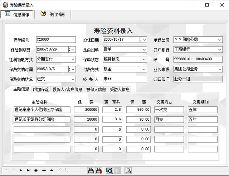Screen dimensions: 229x176
Task: Switch to 主险信息 tab
Action: pyautogui.click(x=21, y=89)
